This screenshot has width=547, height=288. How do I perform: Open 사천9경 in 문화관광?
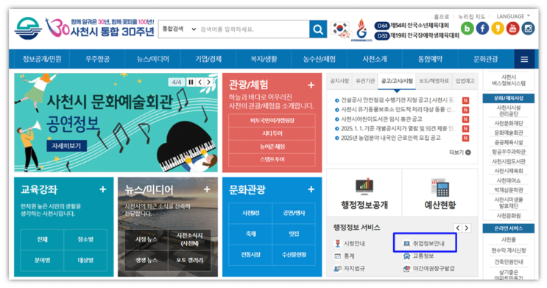250,213
